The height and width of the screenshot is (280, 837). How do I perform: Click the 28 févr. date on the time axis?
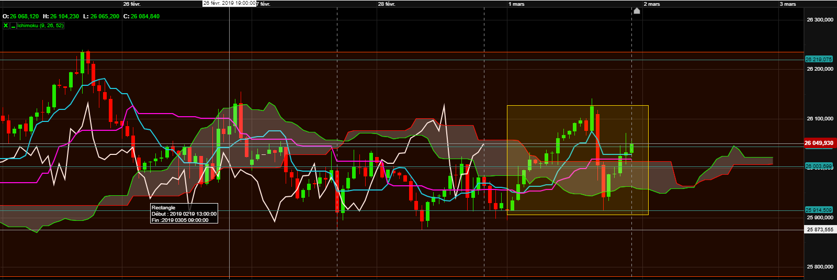387,4
